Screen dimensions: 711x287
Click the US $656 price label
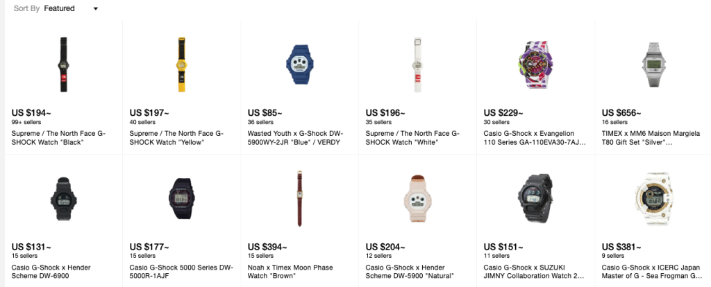621,112
